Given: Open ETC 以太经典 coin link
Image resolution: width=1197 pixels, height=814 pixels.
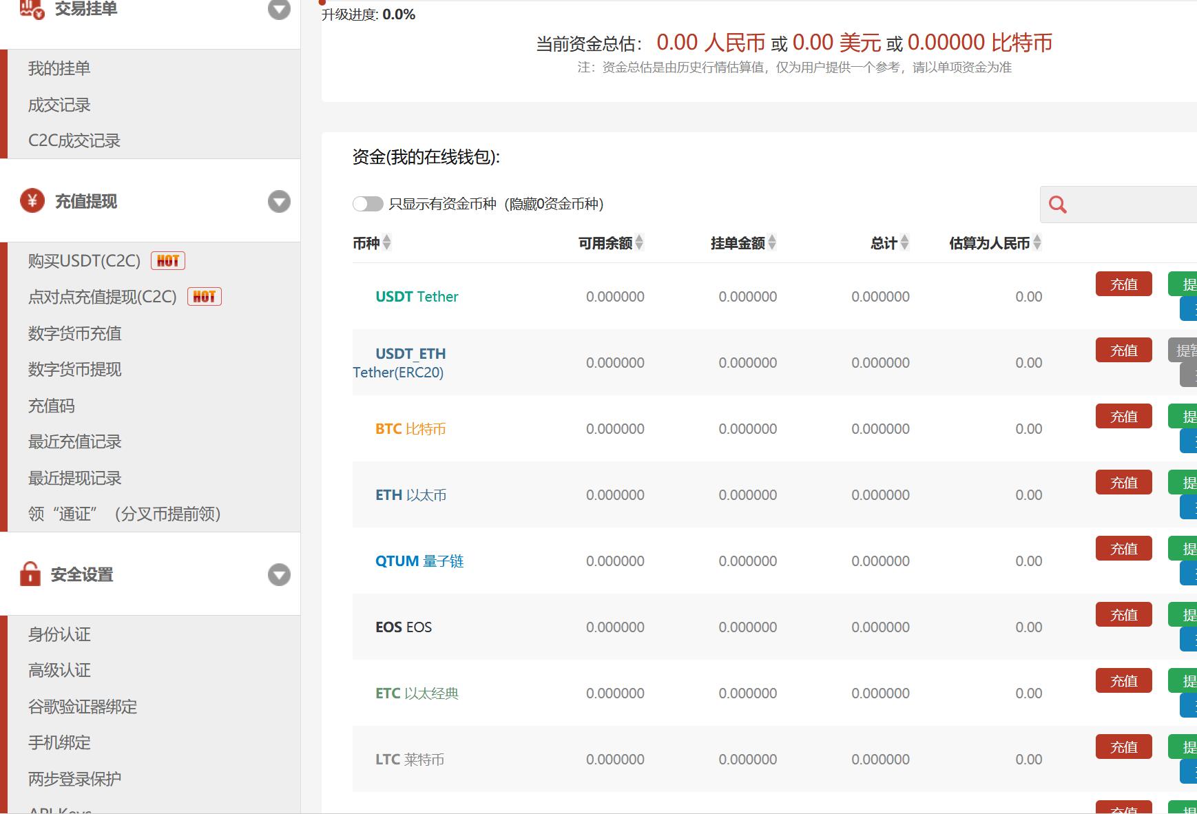Looking at the screenshot, I should 417,693.
